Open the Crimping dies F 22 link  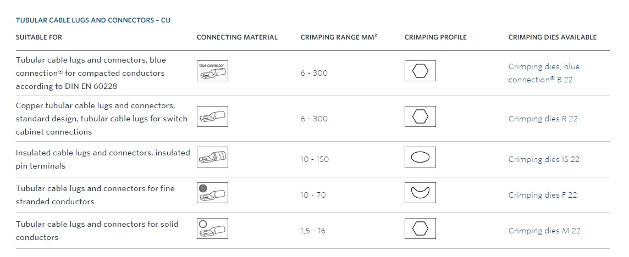pyautogui.click(x=543, y=195)
